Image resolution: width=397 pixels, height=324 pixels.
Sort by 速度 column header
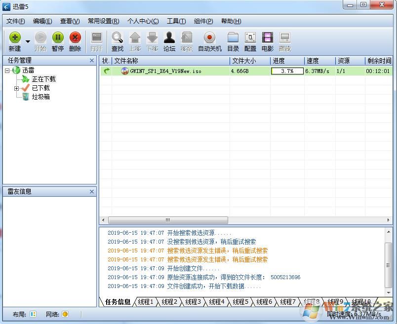[x=320, y=61]
